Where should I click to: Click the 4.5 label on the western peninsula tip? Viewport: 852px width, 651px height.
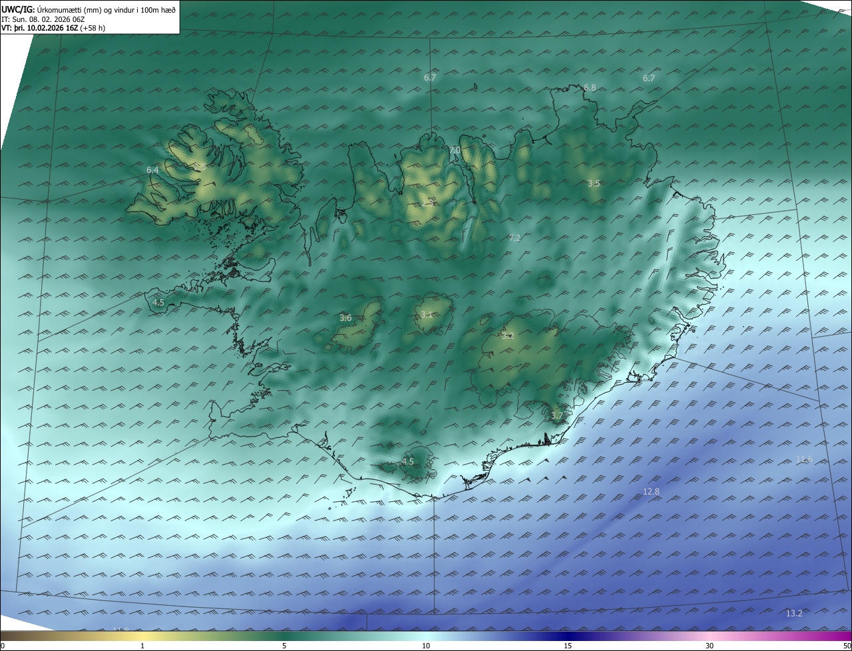coord(158,302)
